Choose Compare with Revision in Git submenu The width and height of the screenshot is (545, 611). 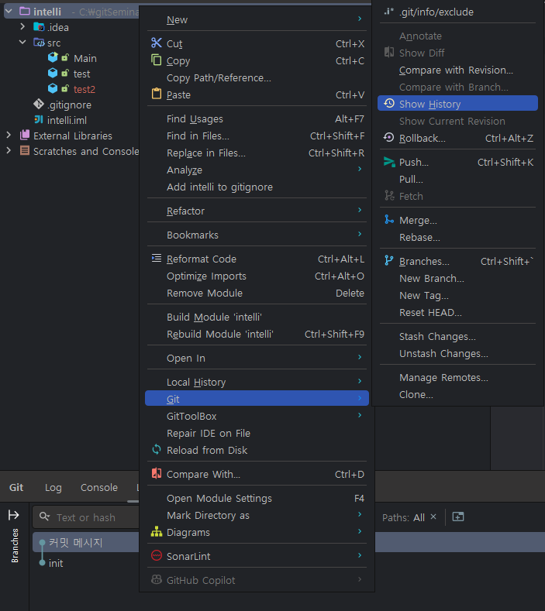tap(457, 70)
